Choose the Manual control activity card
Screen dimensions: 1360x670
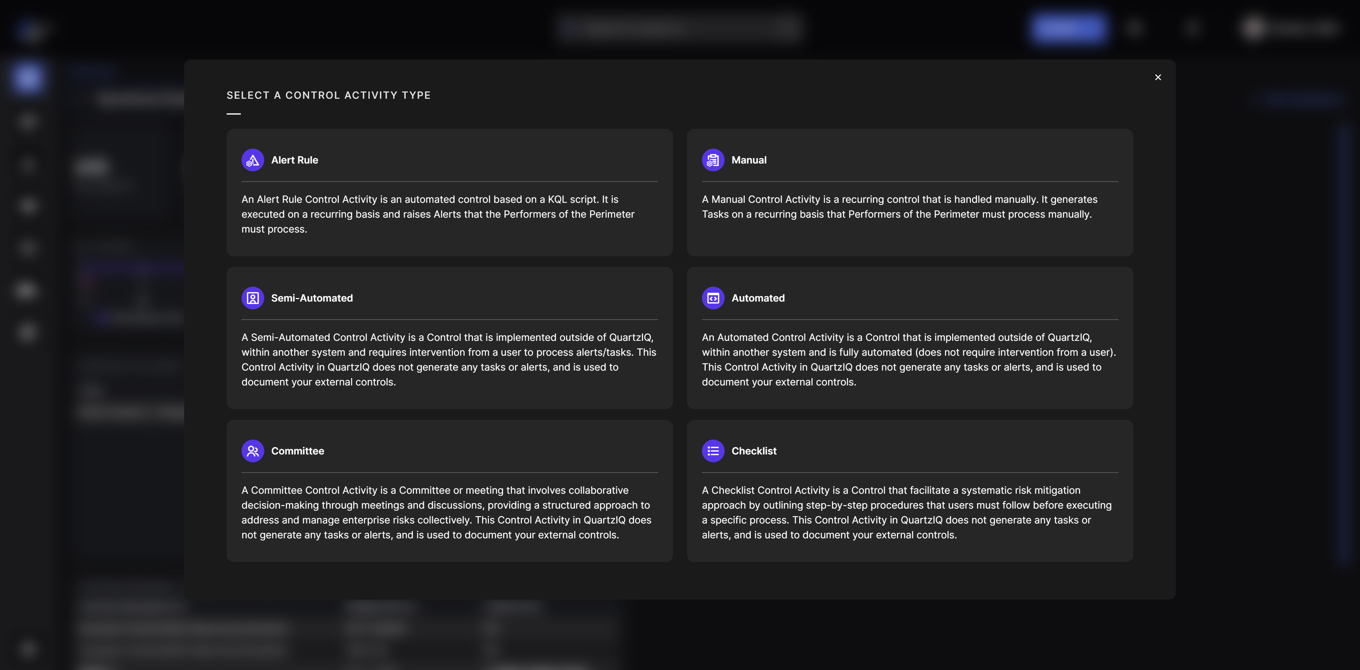click(909, 193)
